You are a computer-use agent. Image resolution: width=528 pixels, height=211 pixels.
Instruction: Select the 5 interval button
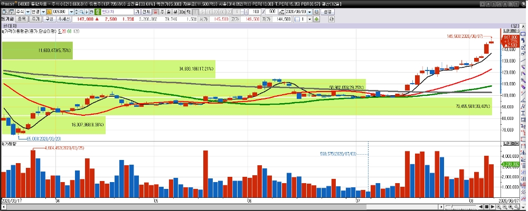202,12
